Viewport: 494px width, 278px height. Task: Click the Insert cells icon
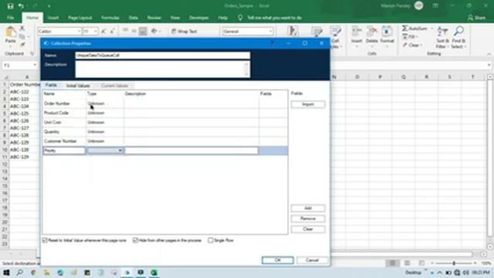pyautogui.click(x=357, y=32)
